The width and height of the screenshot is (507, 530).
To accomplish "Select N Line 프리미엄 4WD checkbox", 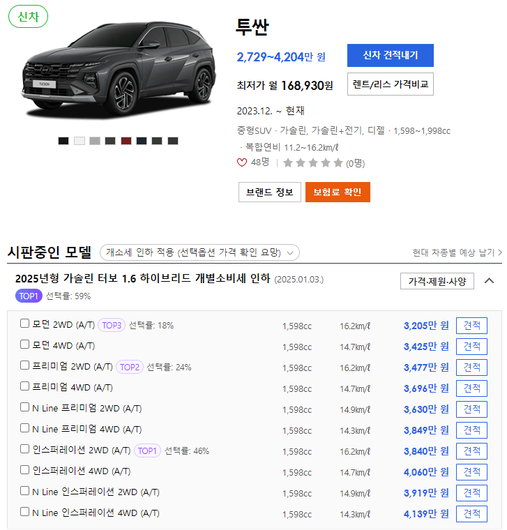I will point(24,428).
